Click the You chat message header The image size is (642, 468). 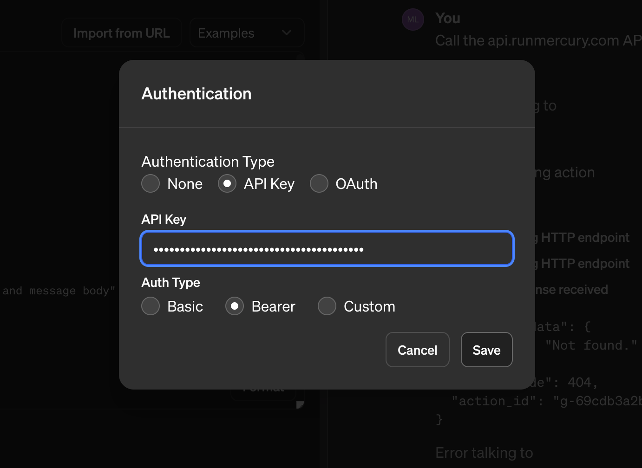click(x=447, y=18)
